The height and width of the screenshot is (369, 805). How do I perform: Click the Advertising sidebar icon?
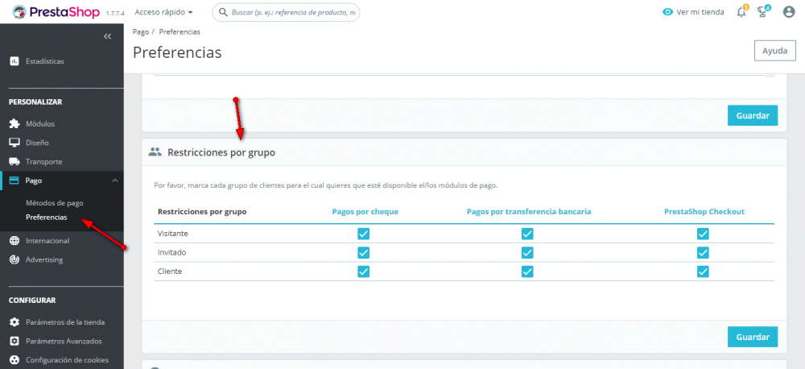(x=14, y=259)
